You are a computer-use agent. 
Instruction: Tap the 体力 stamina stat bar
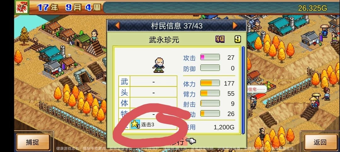(210, 83)
